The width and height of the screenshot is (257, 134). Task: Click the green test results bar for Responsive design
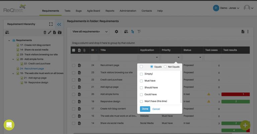236,102
